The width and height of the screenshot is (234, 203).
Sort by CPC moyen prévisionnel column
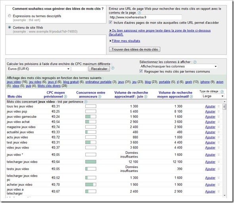(54, 94)
